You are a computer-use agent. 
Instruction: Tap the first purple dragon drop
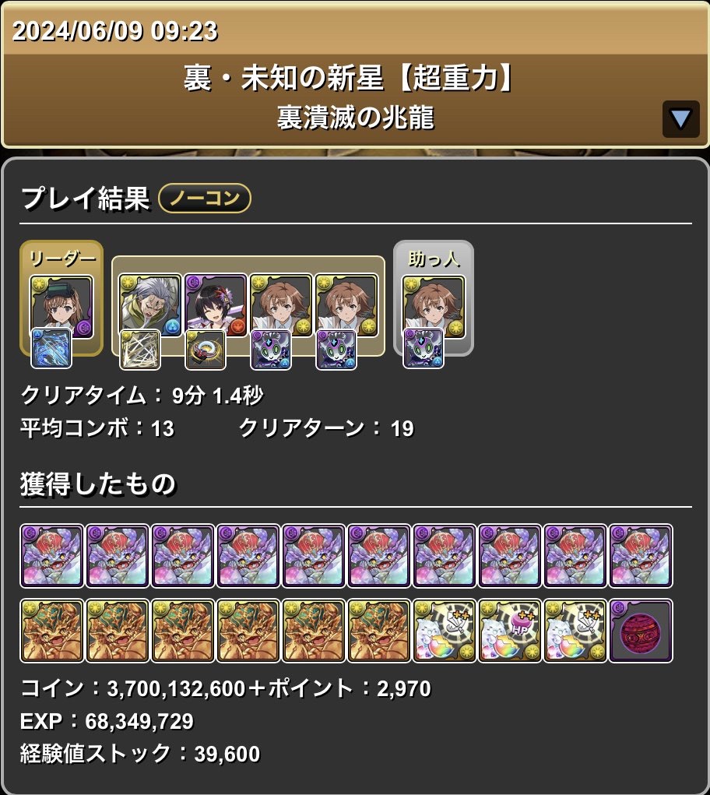(x=51, y=556)
